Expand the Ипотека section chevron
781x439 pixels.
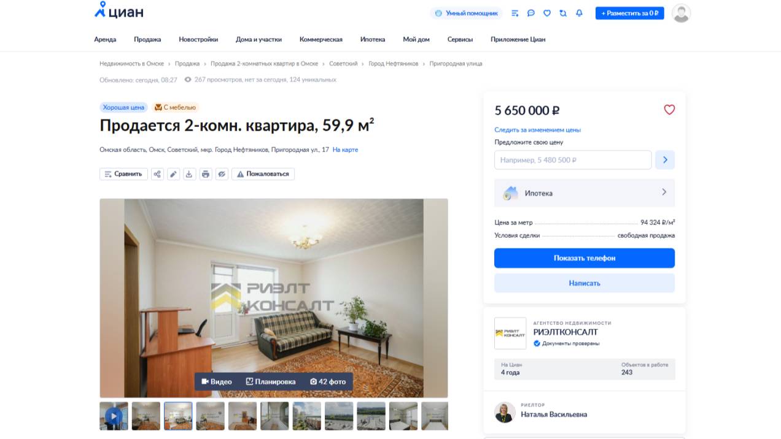coord(664,193)
